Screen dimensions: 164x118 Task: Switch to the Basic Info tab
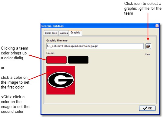click(x=51, y=33)
